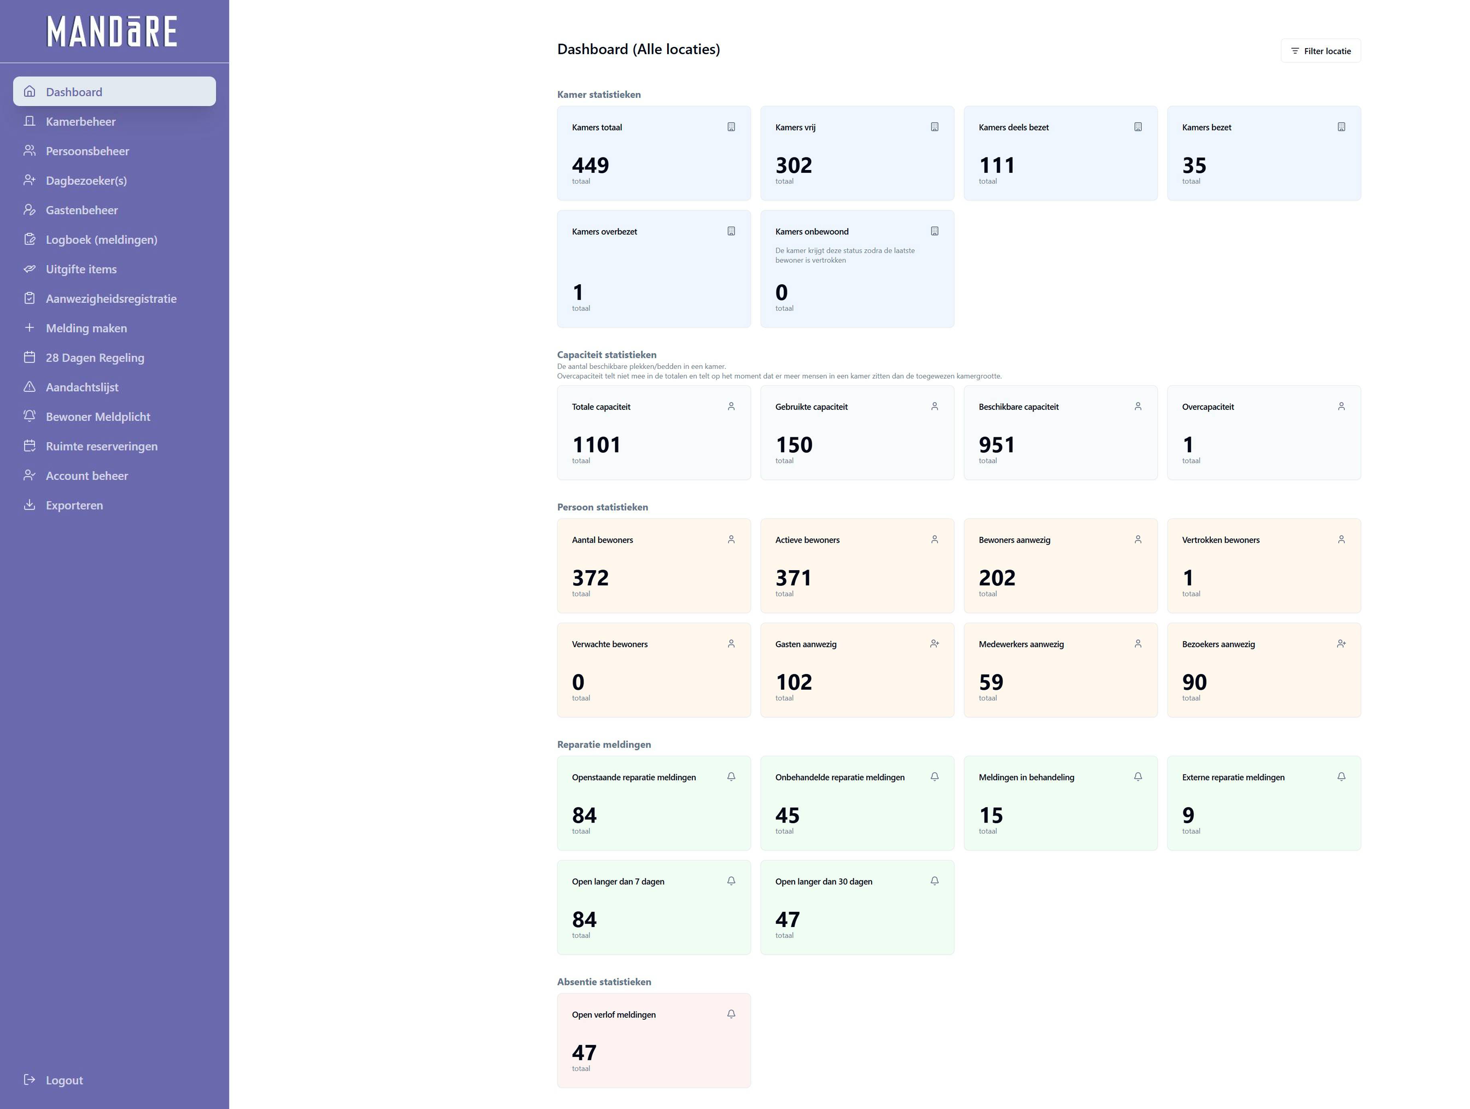This screenshot has width=1470, height=1109.
Task: Click the Aandachtslijst warning triangle icon
Action: pos(29,386)
